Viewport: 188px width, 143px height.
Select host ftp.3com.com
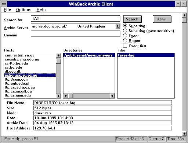click(x=30, y=80)
